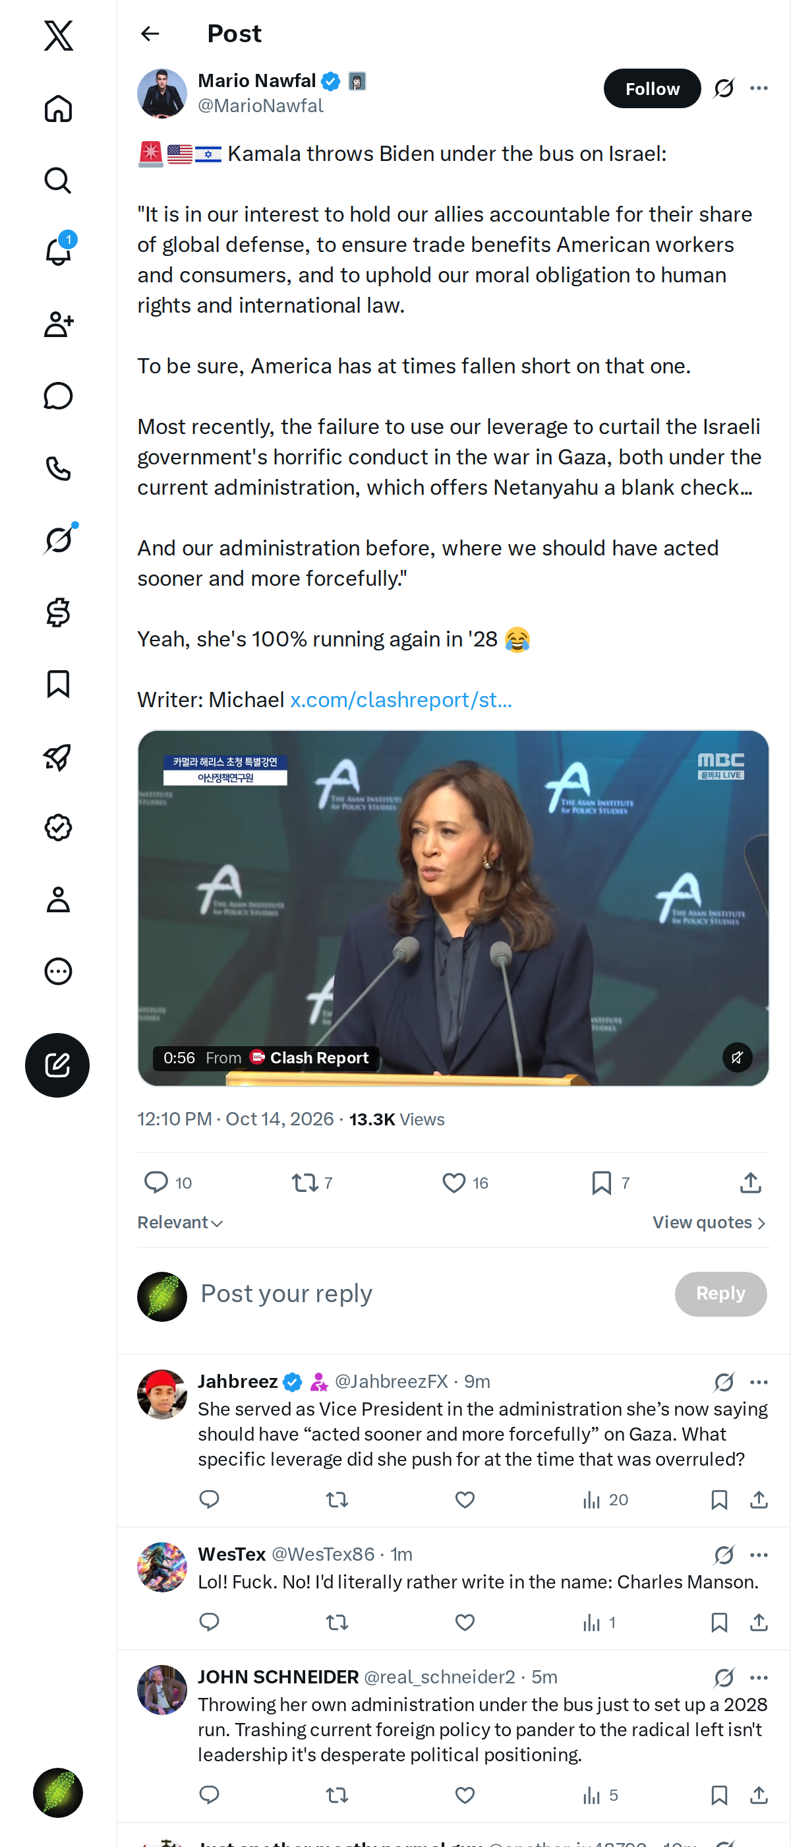Open more options on Jahbreez's reply
Image resolution: width=791 pixels, height=1847 pixels.
click(x=759, y=1382)
